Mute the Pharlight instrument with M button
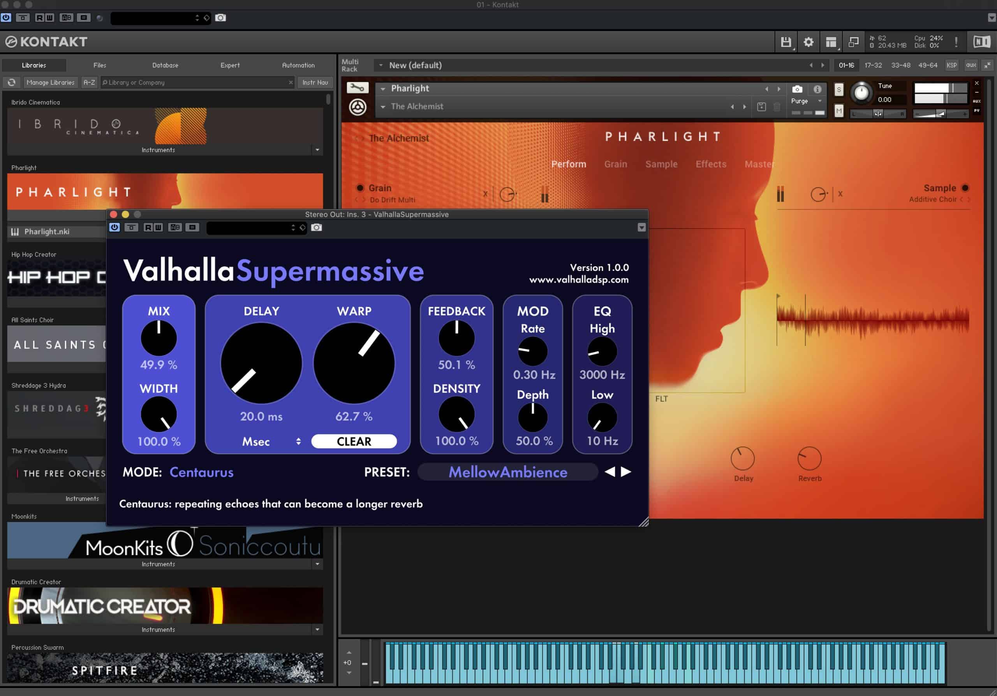The width and height of the screenshot is (997, 696). tap(839, 111)
